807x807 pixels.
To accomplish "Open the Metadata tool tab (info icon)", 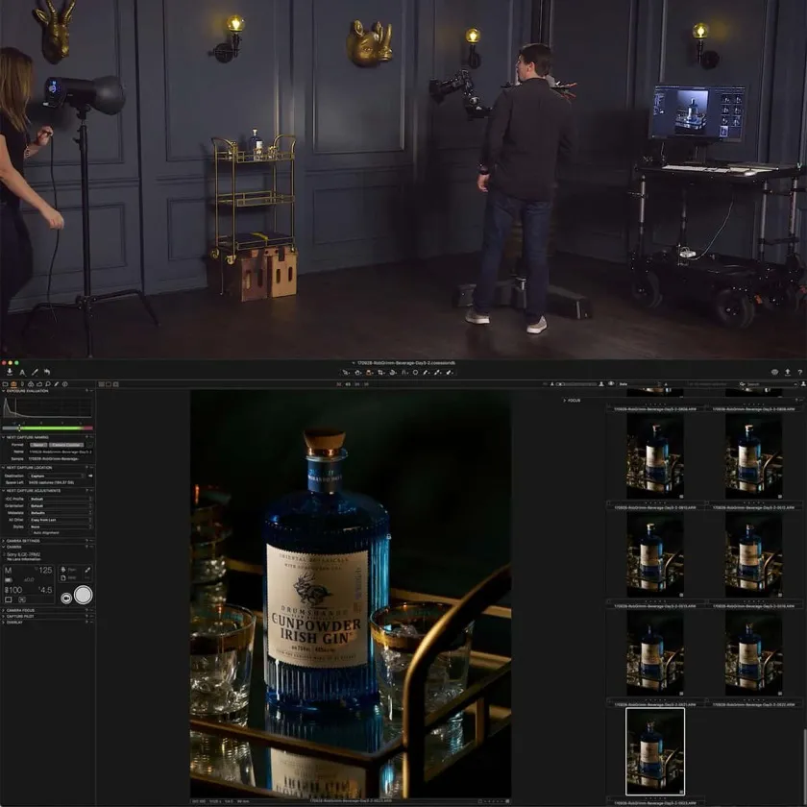I will (x=64, y=383).
